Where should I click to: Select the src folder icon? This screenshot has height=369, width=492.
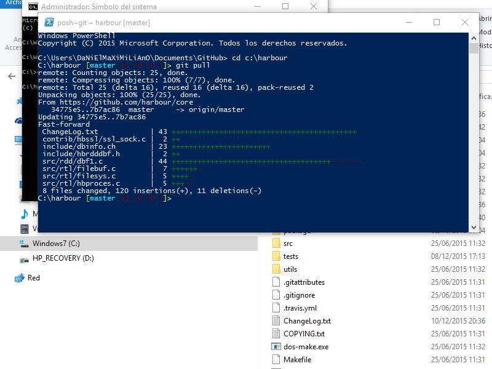pyautogui.click(x=276, y=244)
